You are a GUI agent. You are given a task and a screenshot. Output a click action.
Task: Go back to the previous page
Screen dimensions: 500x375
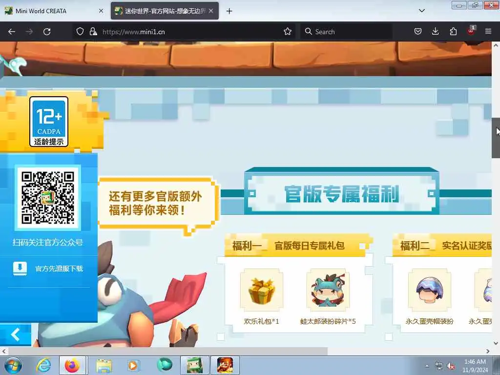click(x=12, y=32)
